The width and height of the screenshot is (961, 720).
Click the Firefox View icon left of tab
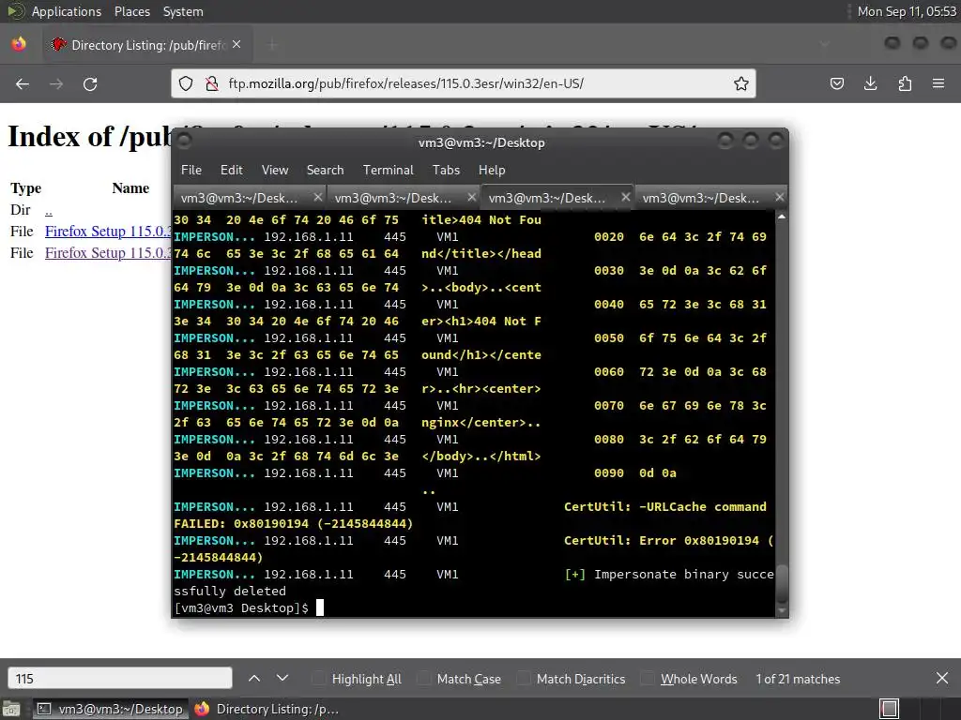click(x=19, y=45)
